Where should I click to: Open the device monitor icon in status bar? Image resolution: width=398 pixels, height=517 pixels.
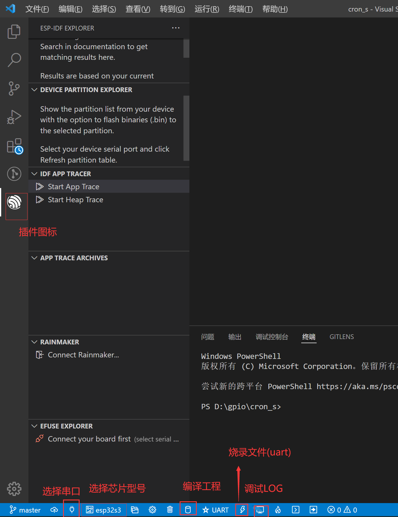pos(260,510)
